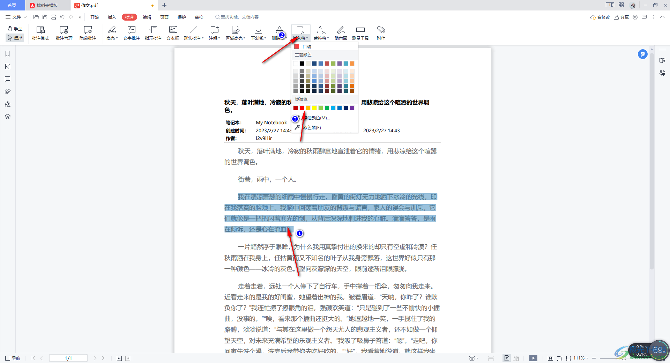This screenshot has width=670, height=363.
Task: Toggle two-page view mode
Action: click(516, 358)
